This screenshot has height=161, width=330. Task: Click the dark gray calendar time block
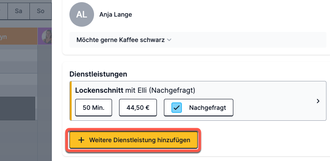[18, 108]
